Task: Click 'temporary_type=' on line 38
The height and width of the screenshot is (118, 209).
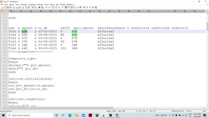Action: [23, 58]
